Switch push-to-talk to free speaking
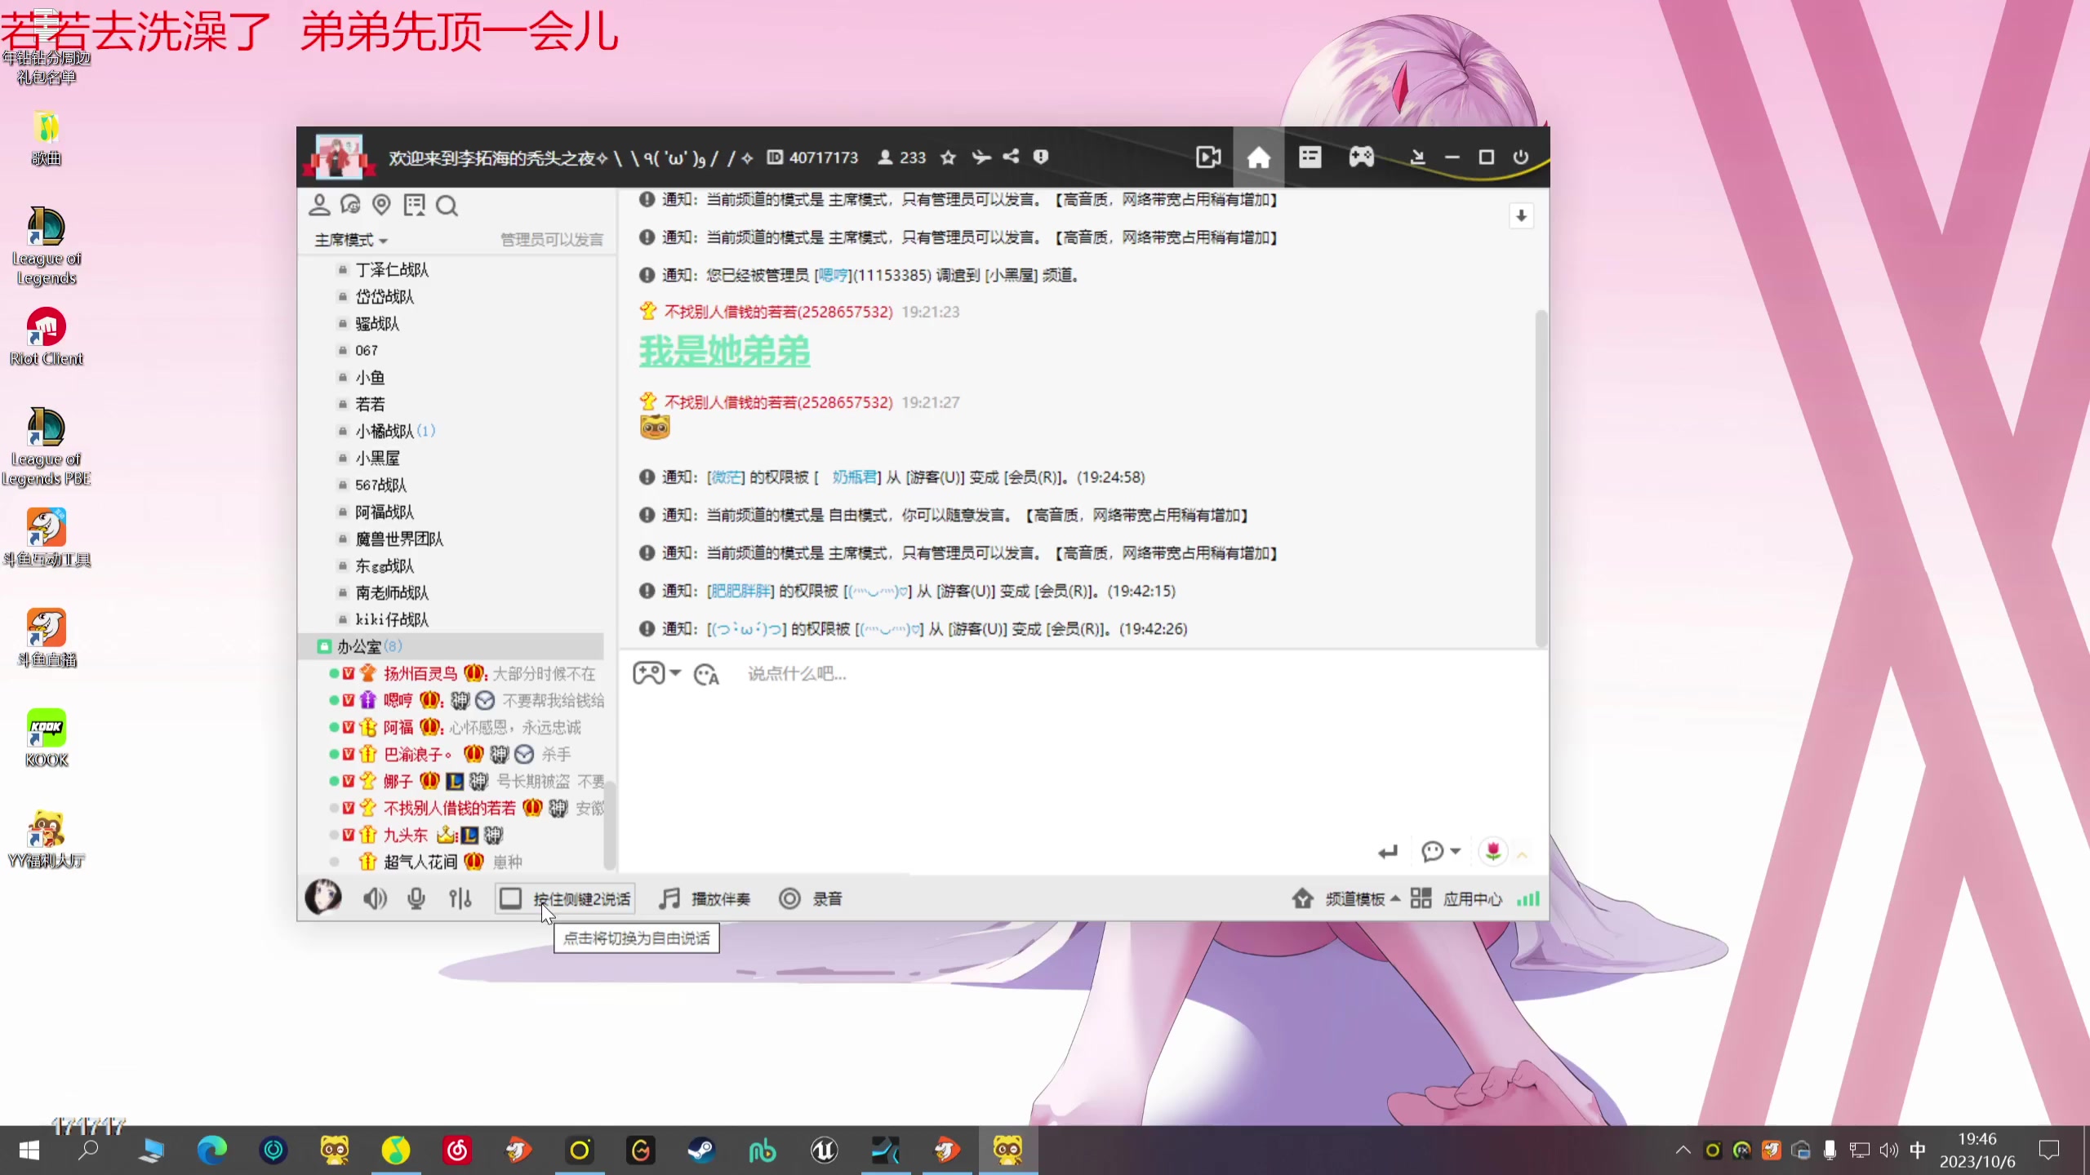2090x1175 pixels. tap(565, 898)
